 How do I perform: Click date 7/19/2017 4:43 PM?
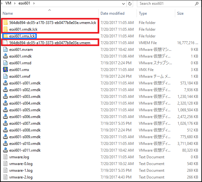pyautogui.click(x=116, y=177)
